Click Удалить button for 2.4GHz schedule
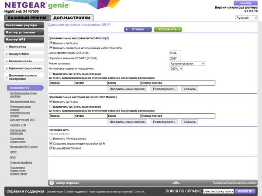 coord(190,89)
